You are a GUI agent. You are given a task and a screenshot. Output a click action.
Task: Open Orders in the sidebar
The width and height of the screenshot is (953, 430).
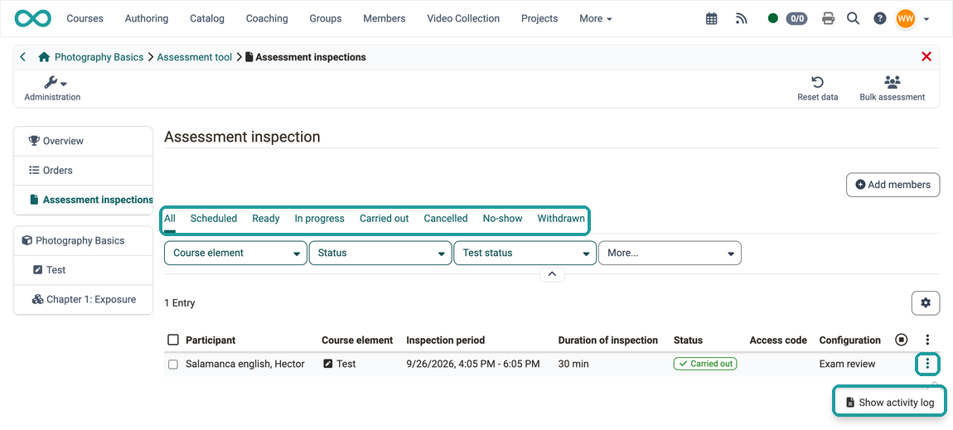pos(83,170)
